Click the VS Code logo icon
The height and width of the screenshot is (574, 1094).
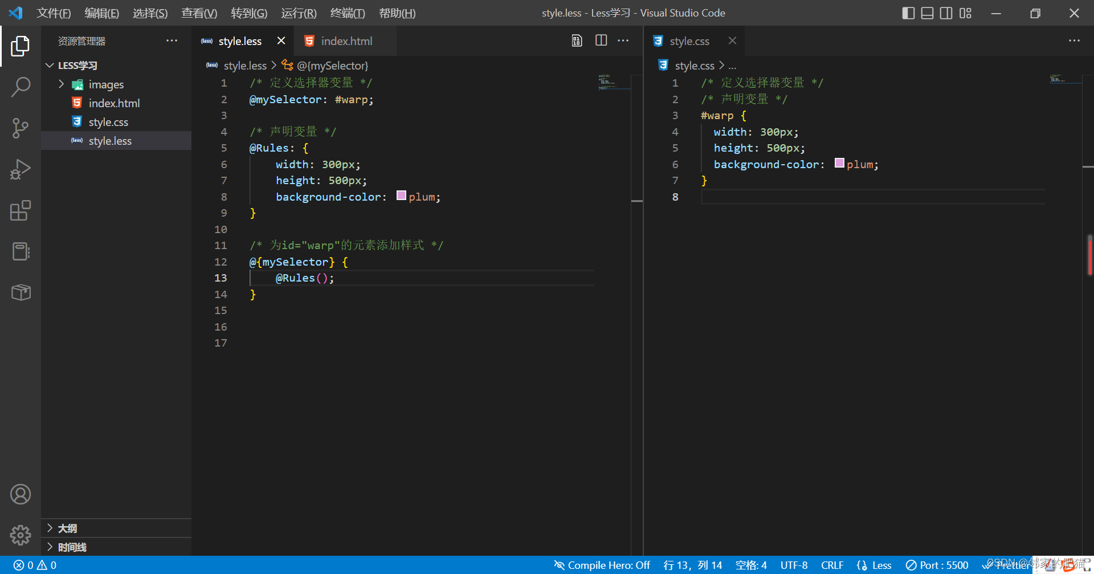point(16,13)
